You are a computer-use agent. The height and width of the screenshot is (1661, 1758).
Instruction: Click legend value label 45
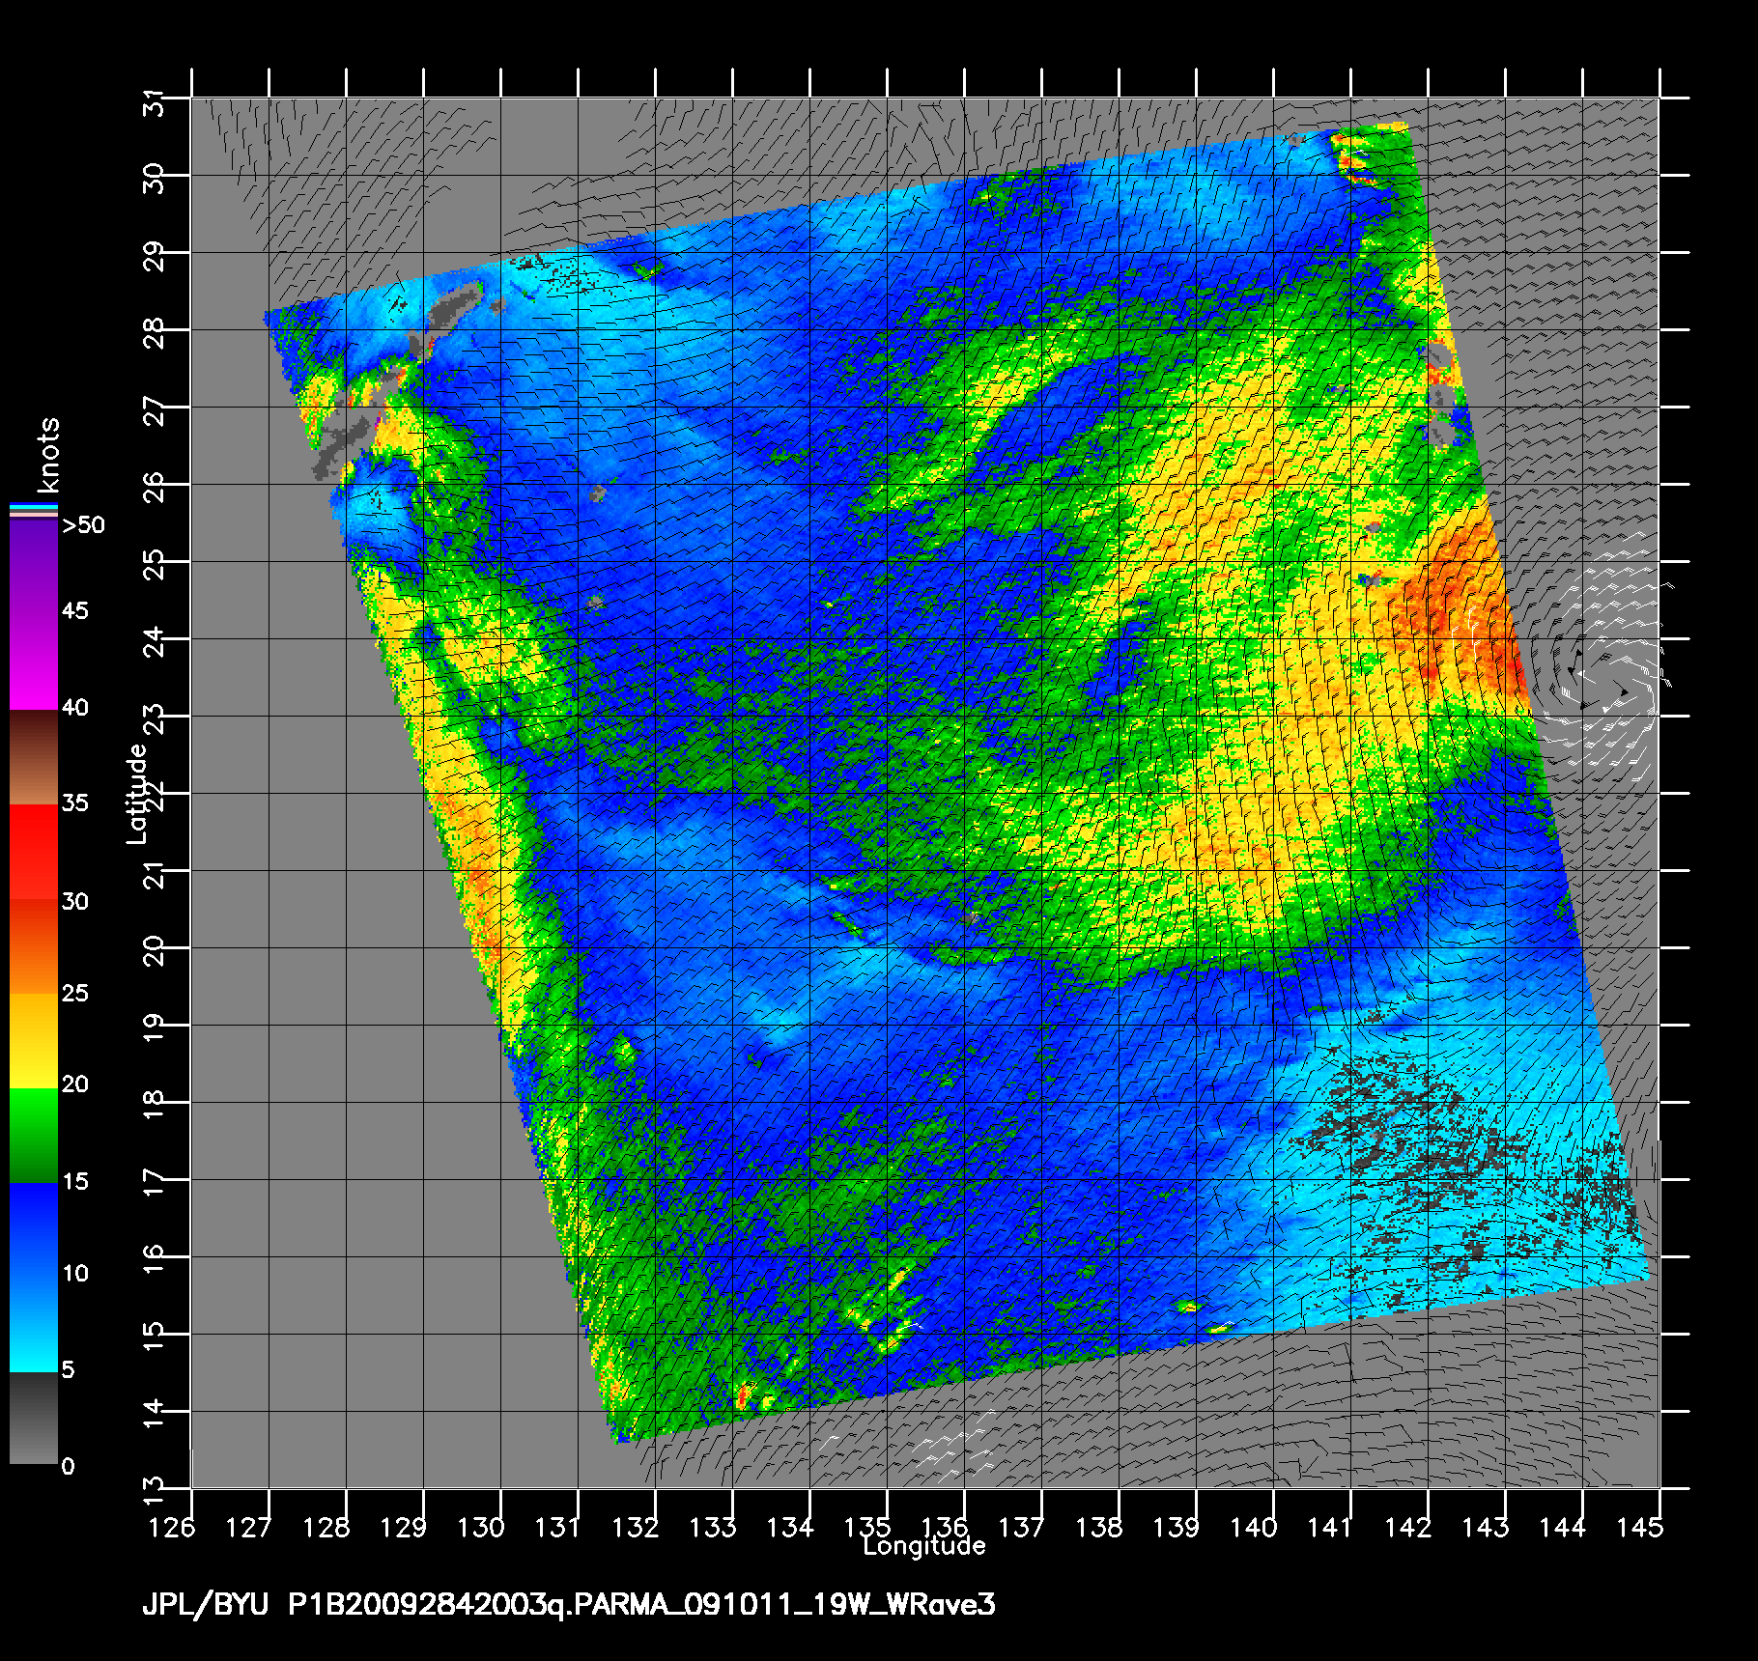click(75, 610)
